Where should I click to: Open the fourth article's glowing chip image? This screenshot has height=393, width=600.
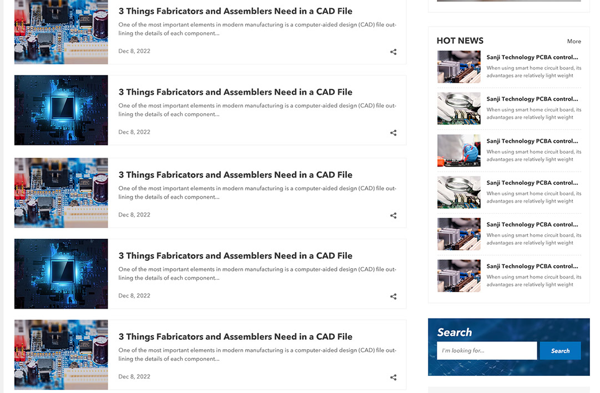click(61, 274)
